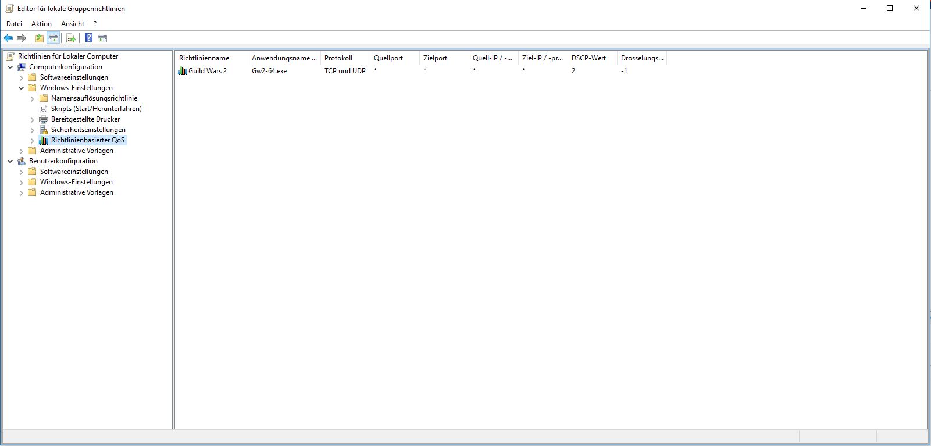
Task: Click the asterisk under Zielport column
Action: click(425, 70)
